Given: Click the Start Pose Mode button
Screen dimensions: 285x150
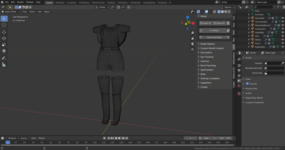Looking at the screenshot, I should coord(214,37).
